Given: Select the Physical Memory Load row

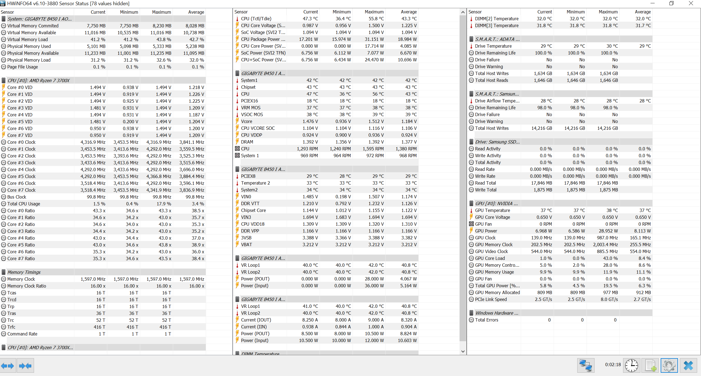Looking at the screenshot, I should [x=103, y=60].
